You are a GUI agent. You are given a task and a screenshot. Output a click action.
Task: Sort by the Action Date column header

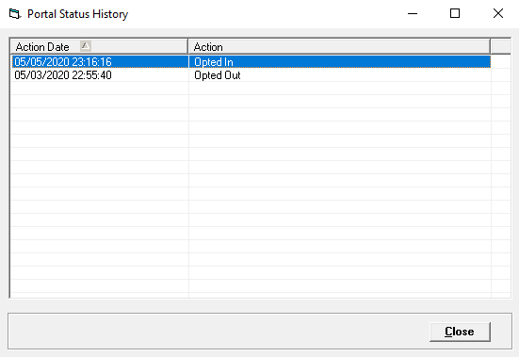click(99, 46)
